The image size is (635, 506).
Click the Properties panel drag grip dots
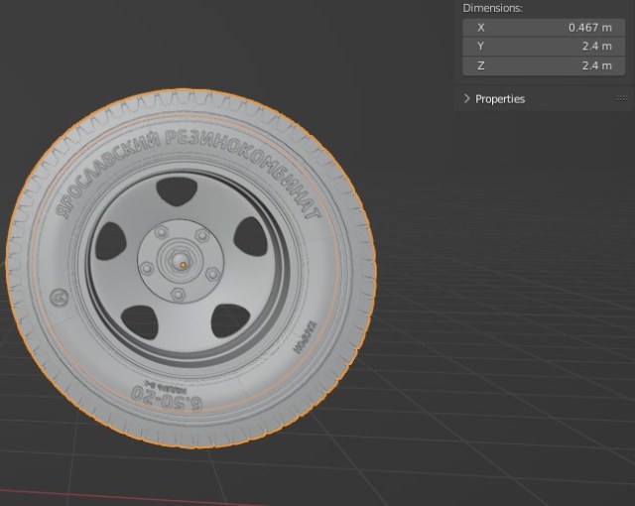point(622,98)
